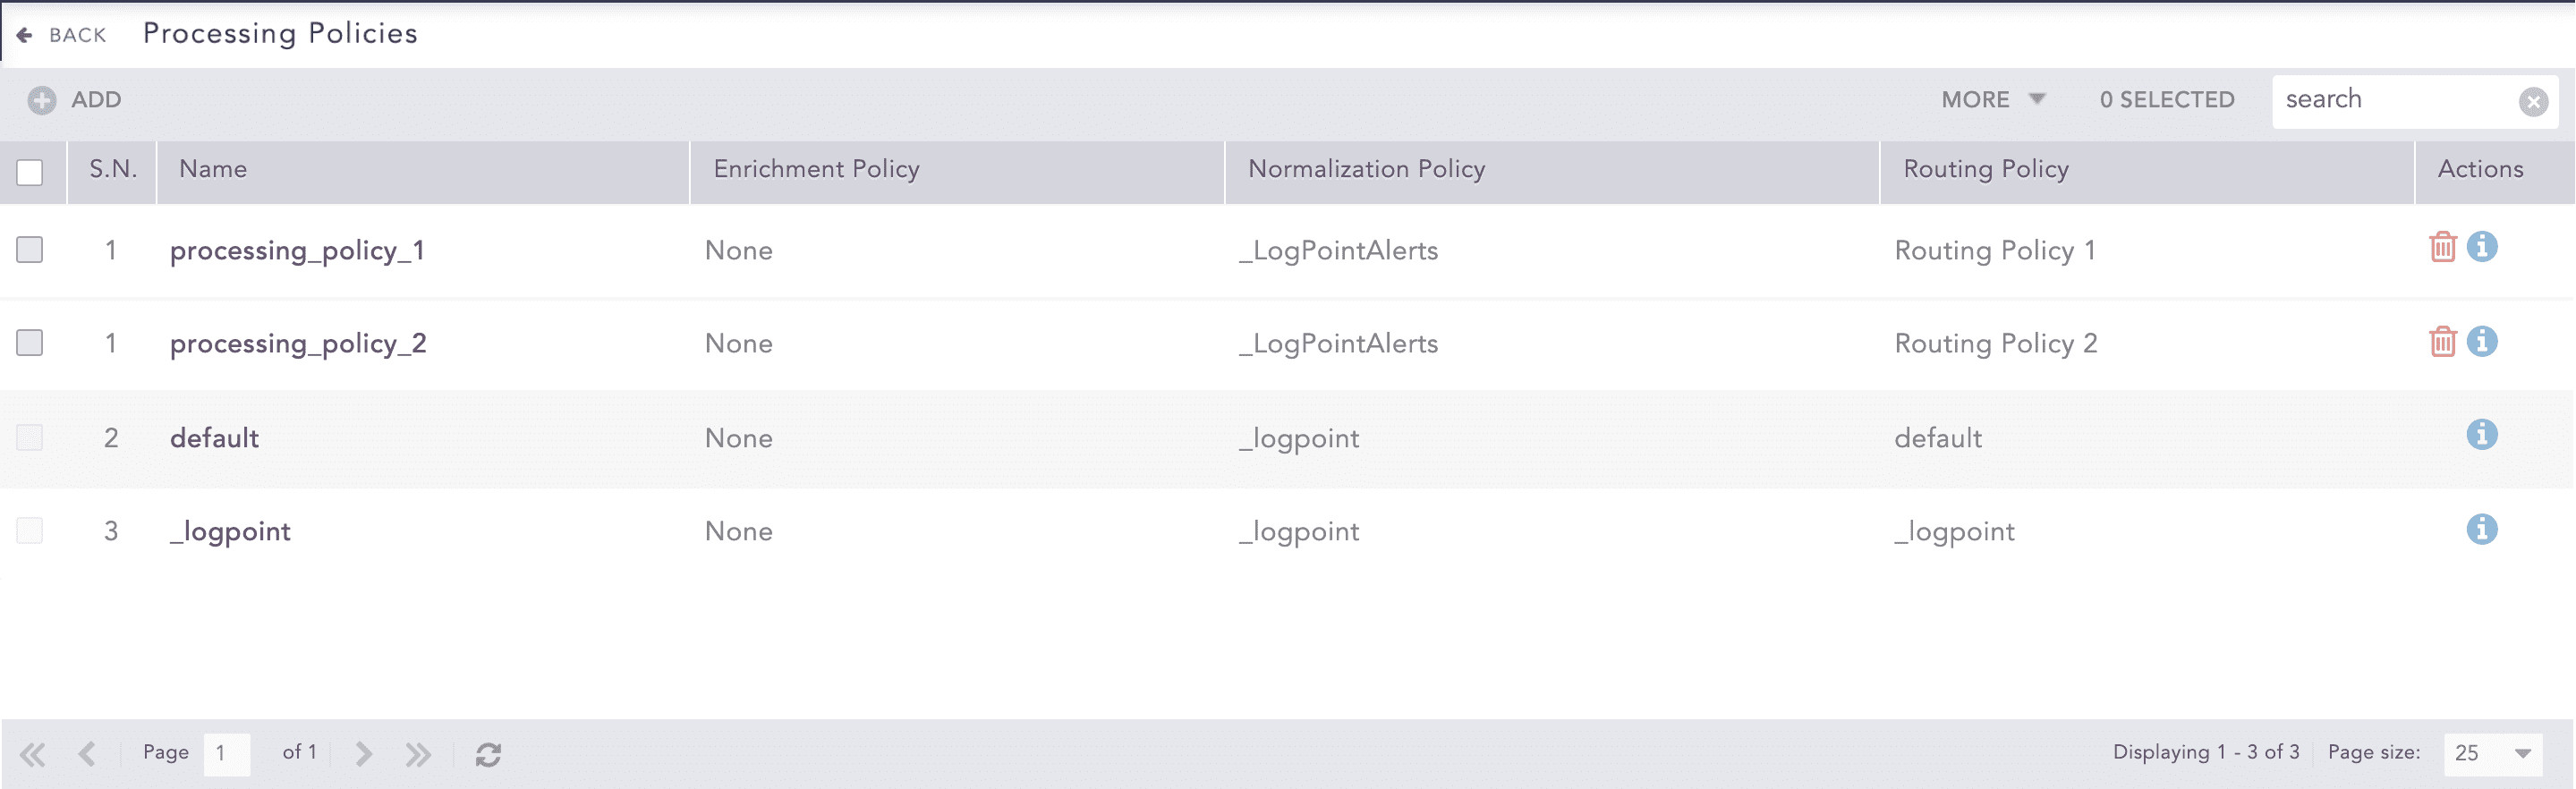Clear the search field with the x icon
This screenshot has height=789, width=2576.
(x=2534, y=101)
